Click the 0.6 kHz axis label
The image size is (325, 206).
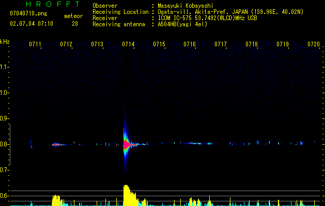[4, 196]
